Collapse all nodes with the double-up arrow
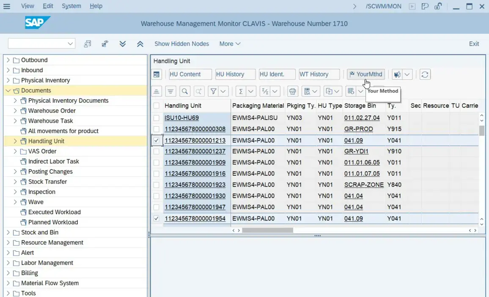Screen dimensions: 489x297 [x=140, y=44]
